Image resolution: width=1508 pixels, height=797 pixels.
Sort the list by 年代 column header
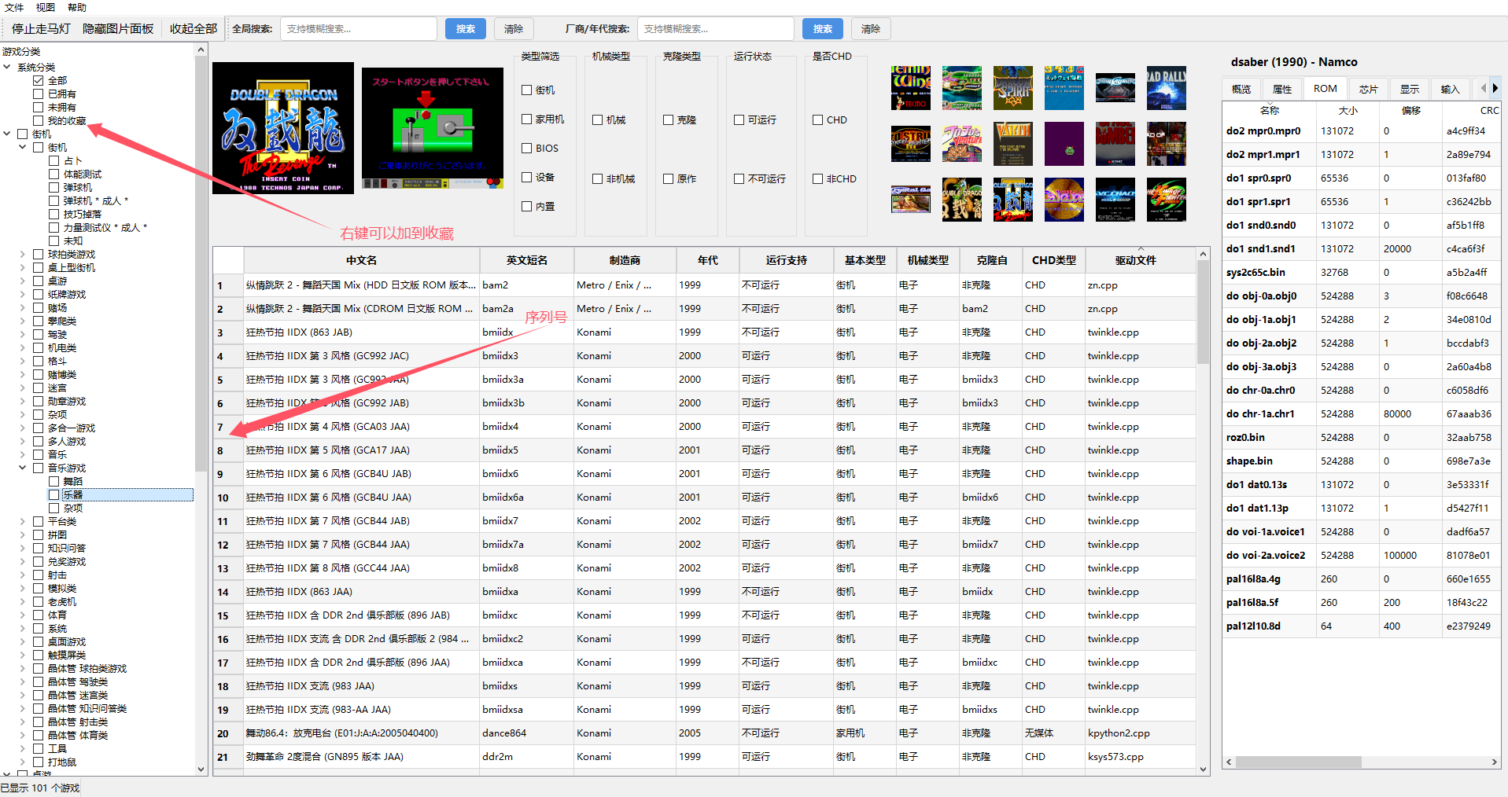pyautogui.click(x=707, y=260)
